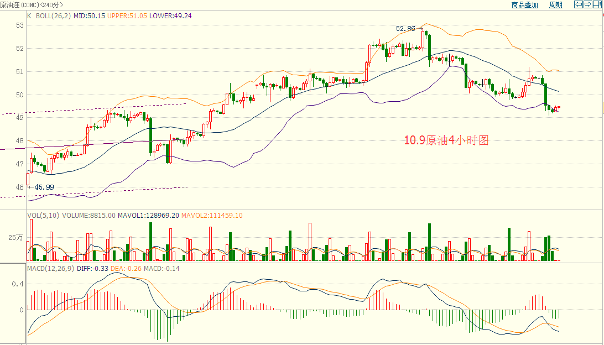Click the VOLUME:8815.00 readout

click(x=88, y=215)
